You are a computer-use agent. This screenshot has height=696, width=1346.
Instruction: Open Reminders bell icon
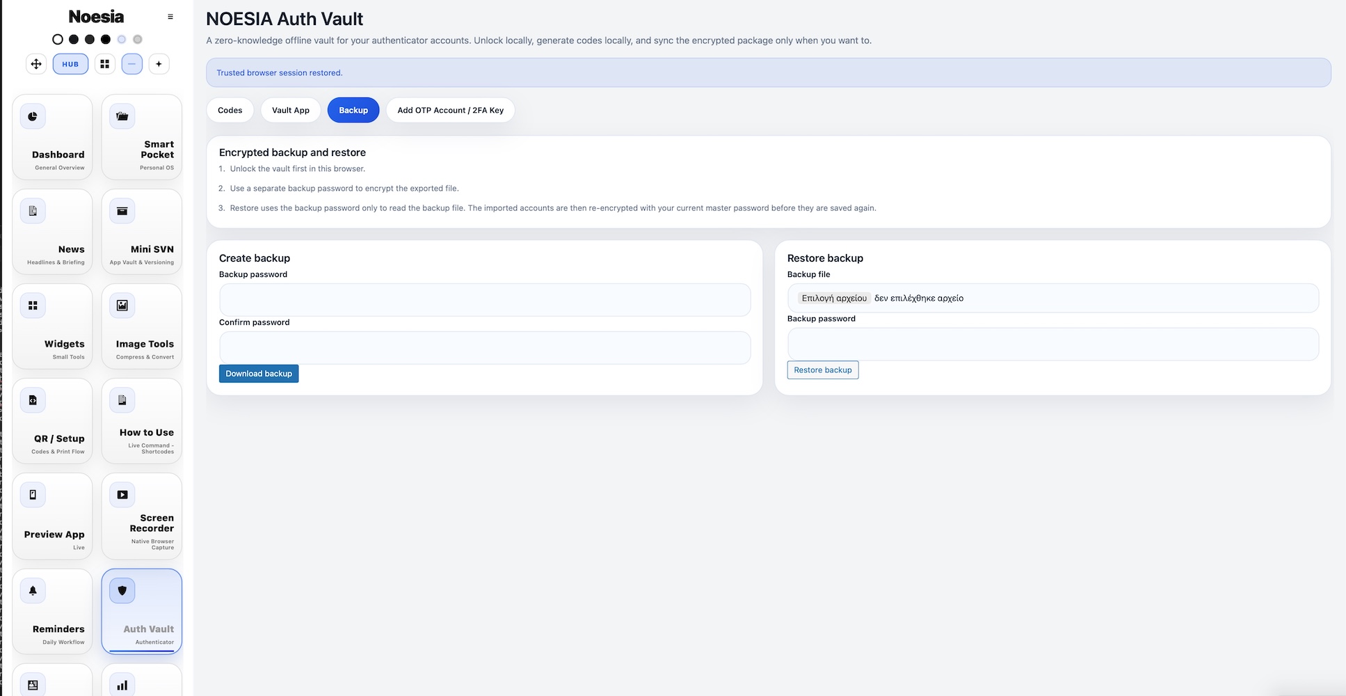33,591
